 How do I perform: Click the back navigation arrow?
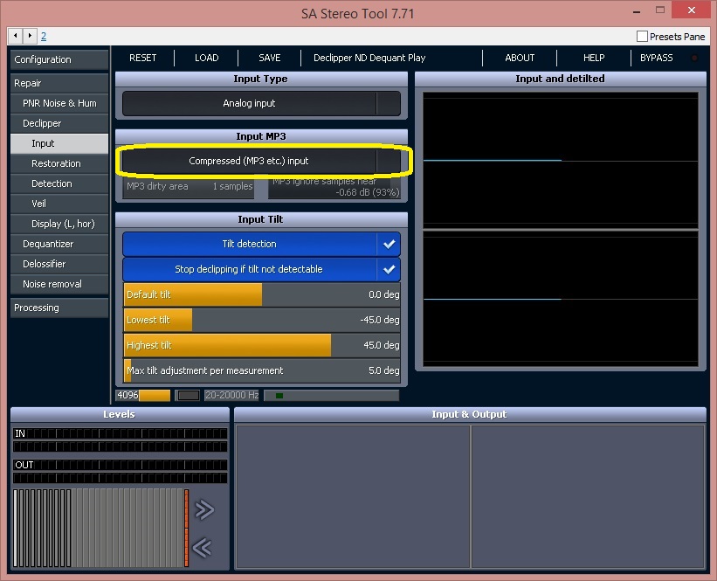pyautogui.click(x=16, y=35)
